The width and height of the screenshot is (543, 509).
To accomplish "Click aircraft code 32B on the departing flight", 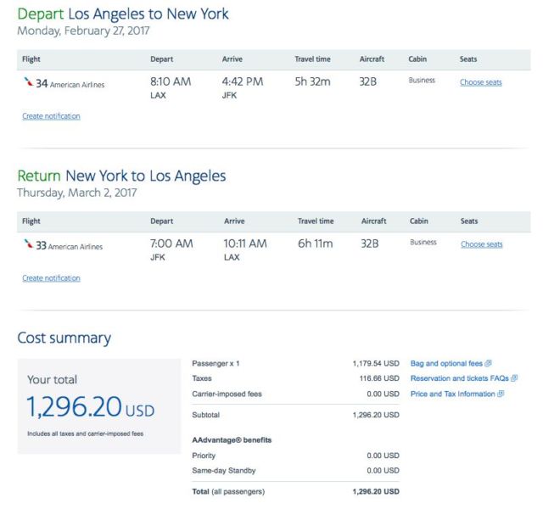I will (x=368, y=81).
